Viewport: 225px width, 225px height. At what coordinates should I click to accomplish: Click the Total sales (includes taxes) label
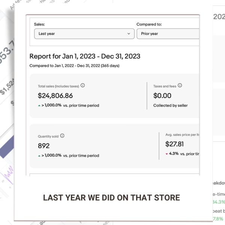[58, 86]
